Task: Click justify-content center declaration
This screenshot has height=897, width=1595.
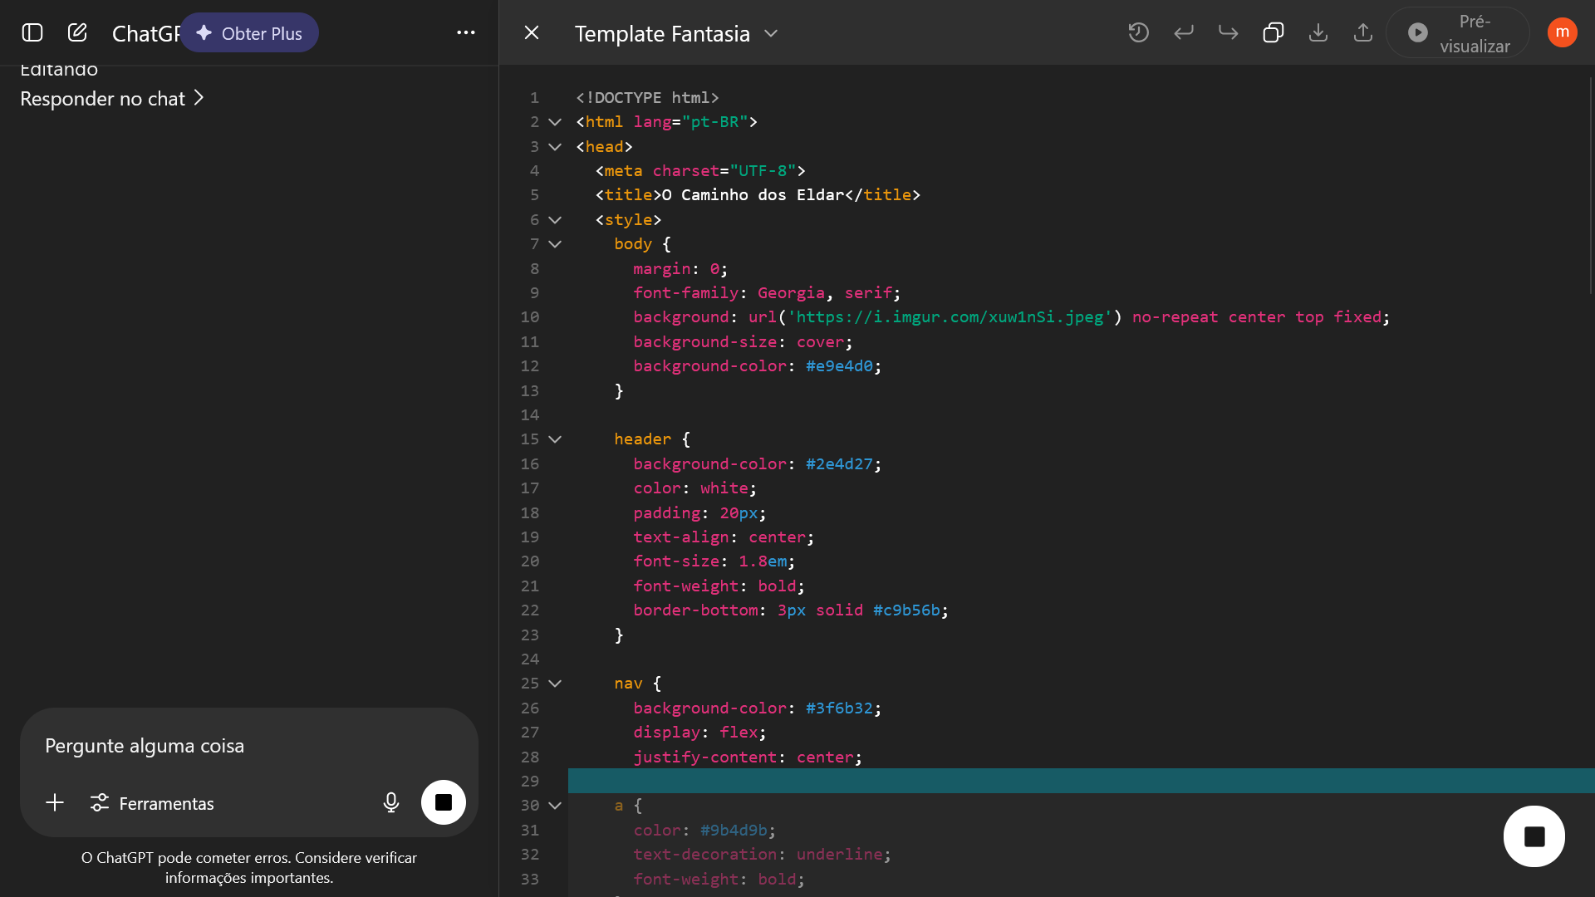Action: [748, 757]
